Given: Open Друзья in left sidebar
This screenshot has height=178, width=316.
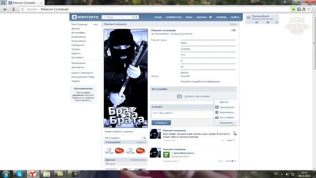Looking at the screenshot, I should point(76,29).
